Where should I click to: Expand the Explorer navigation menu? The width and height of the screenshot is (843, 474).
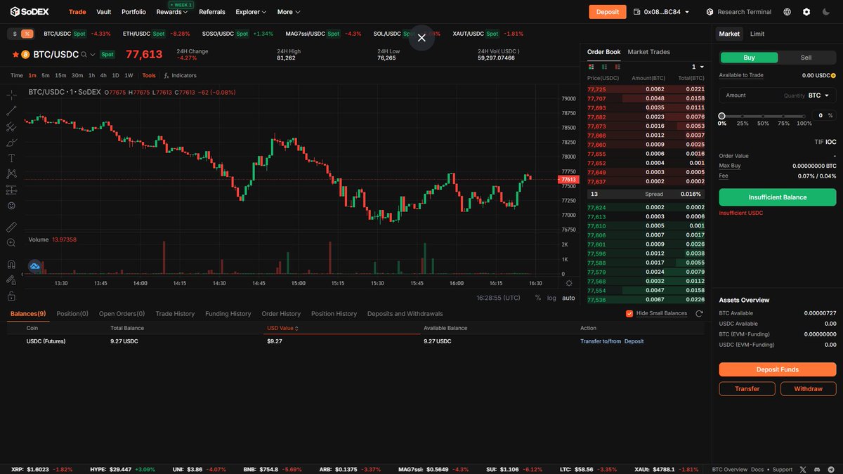coord(251,12)
